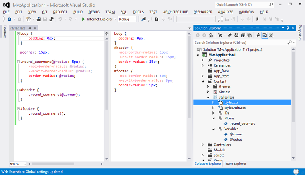Collapse the #header block in editor
305x175 pixels.
18,90
